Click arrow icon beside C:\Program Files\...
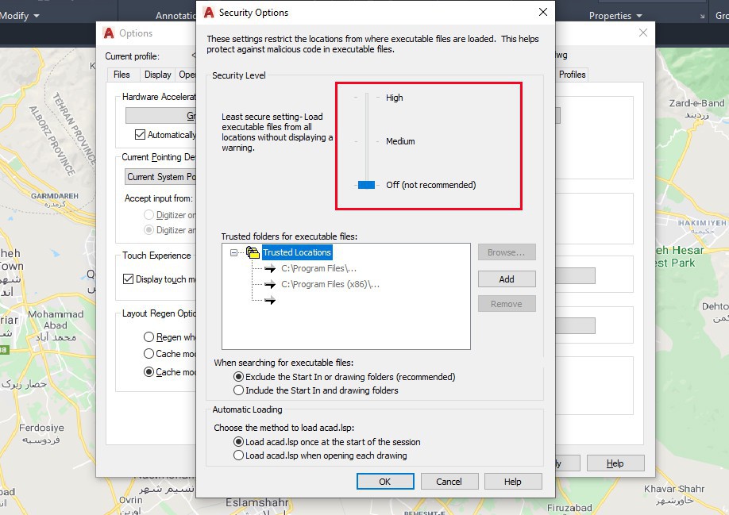The width and height of the screenshot is (729, 515). [x=270, y=268]
